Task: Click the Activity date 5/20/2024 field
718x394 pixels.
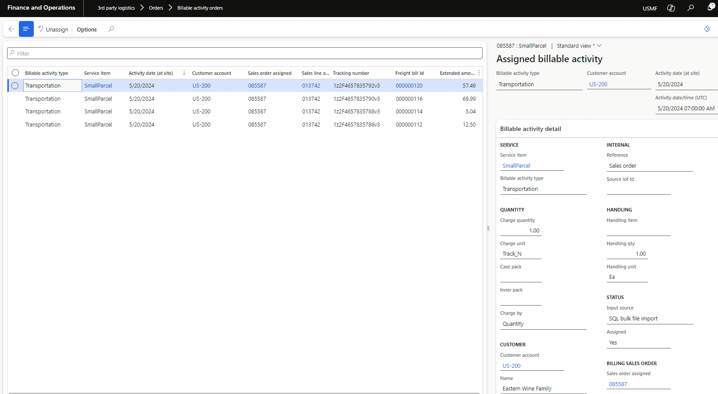Action: coord(686,84)
